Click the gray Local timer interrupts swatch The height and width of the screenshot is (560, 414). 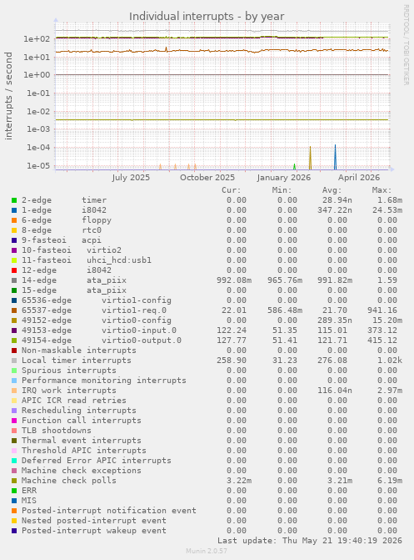(14, 361)
